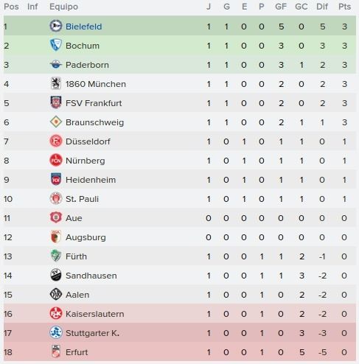359x364 pixels.
Task: Select the FSV Frankfurt badge icon
Action: pos(56,102)
